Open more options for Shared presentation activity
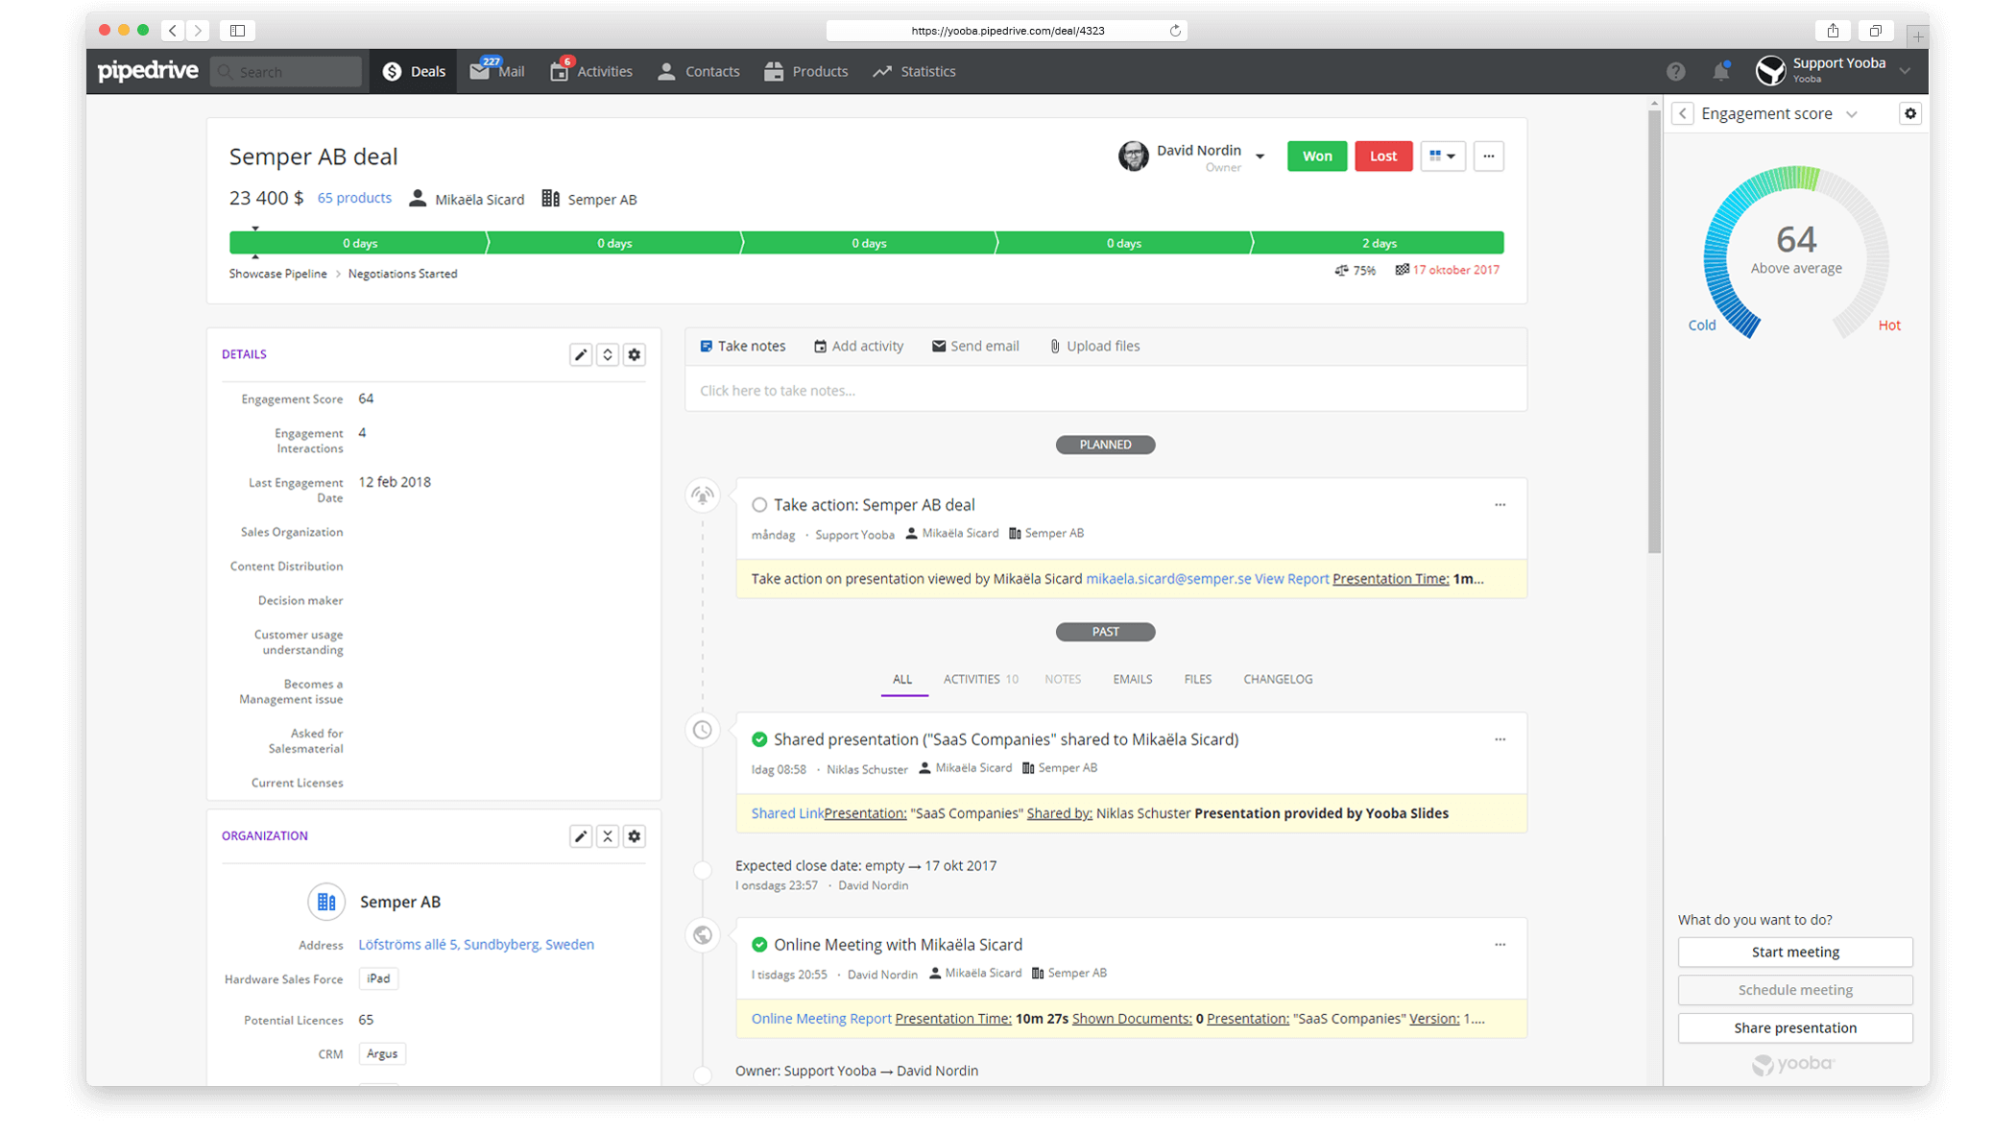 pos(1500,739)
